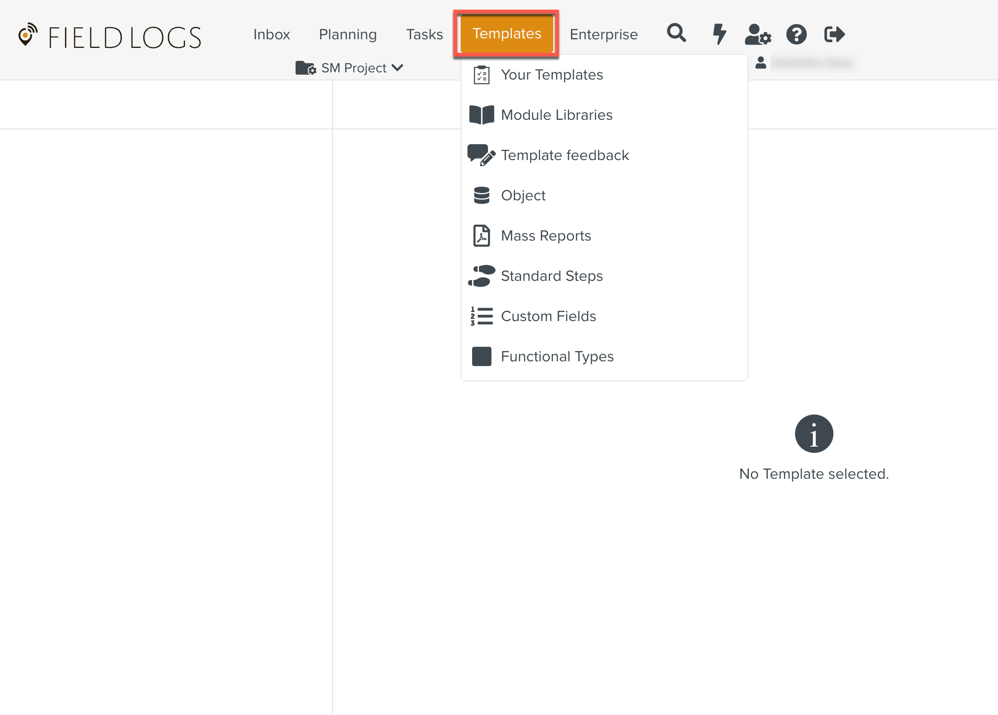Click the Mass Reports PDF icon
Viewport: 998px width, 715px height.
481,236
